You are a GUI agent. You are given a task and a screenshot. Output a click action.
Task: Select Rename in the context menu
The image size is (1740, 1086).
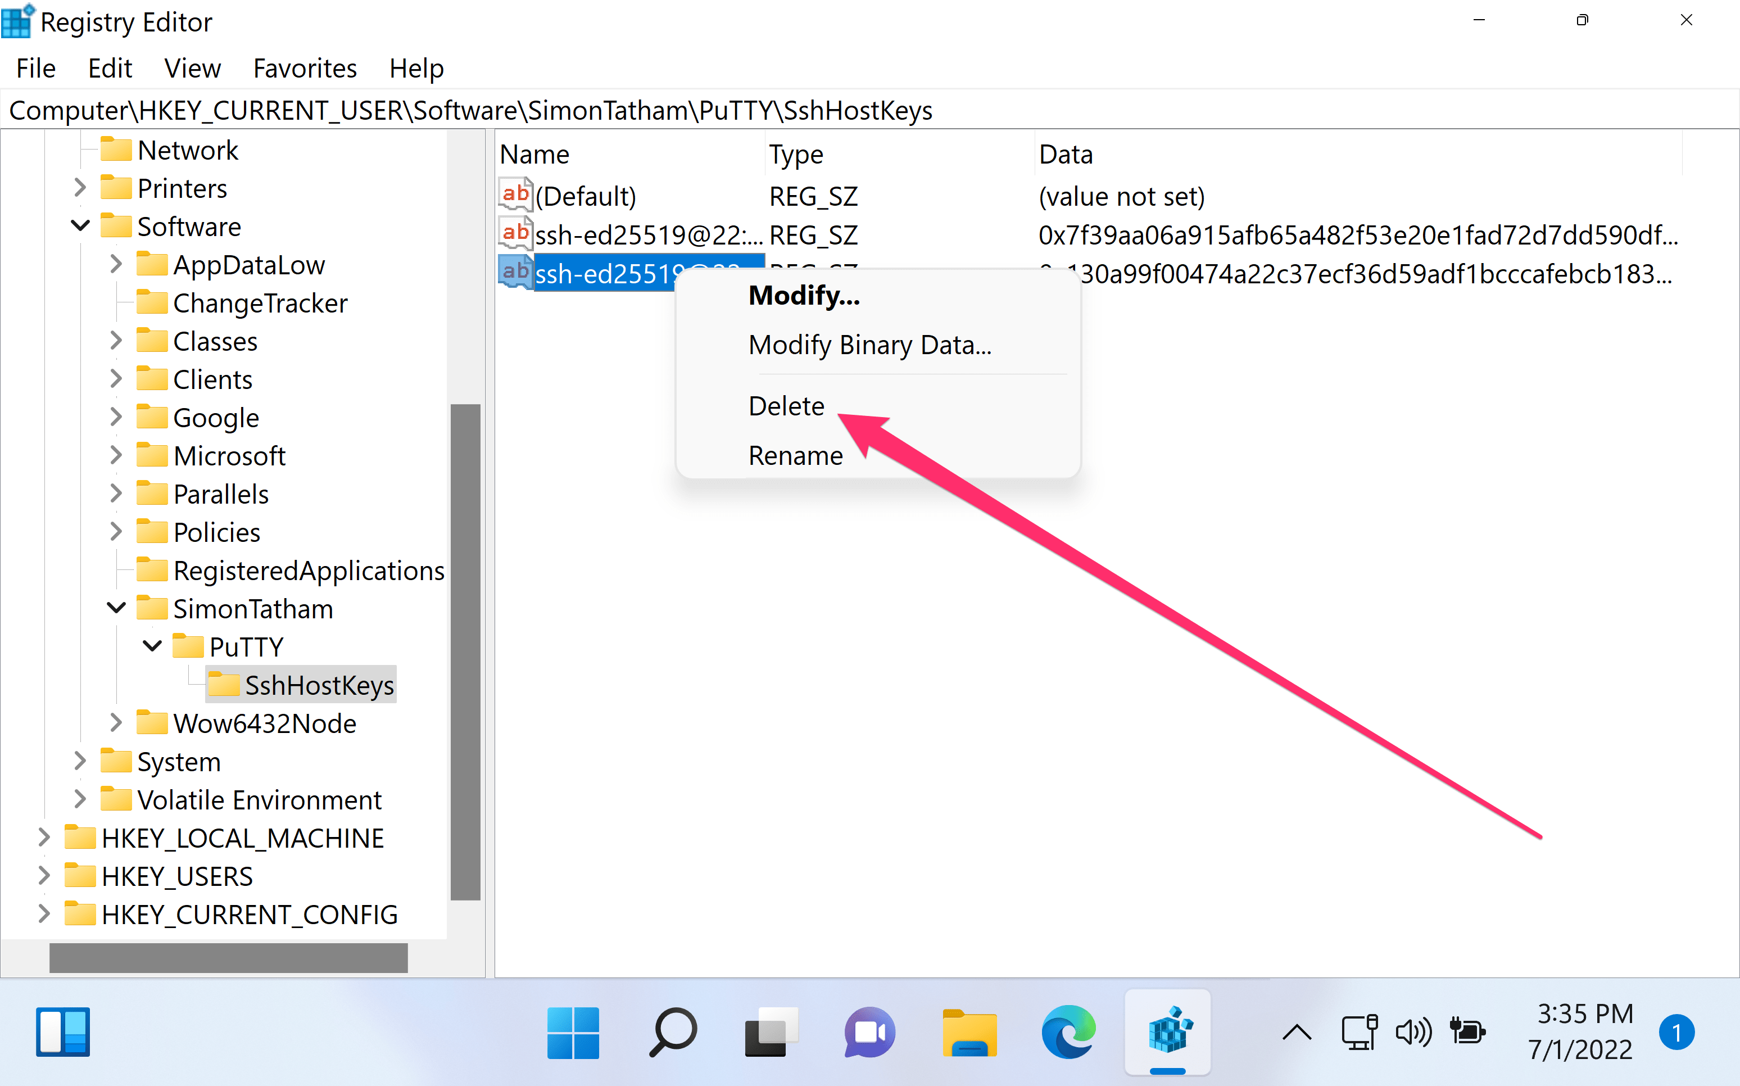tap(795, 455)
